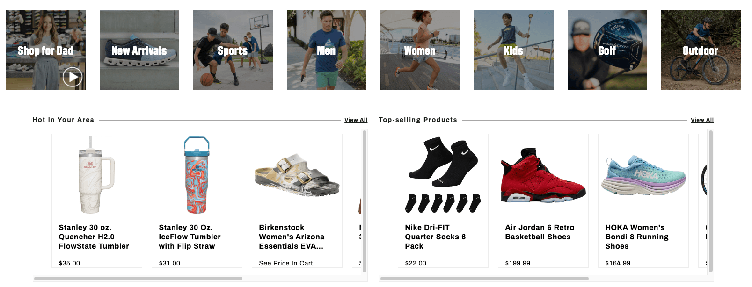Click View All for Hot In Your Area
The image size is (752, 287).
click(356, 120)
